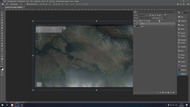Open the Изображение menu
This screenshot has width=190, height=107.
pyautogui.click(x=21, y=1)
